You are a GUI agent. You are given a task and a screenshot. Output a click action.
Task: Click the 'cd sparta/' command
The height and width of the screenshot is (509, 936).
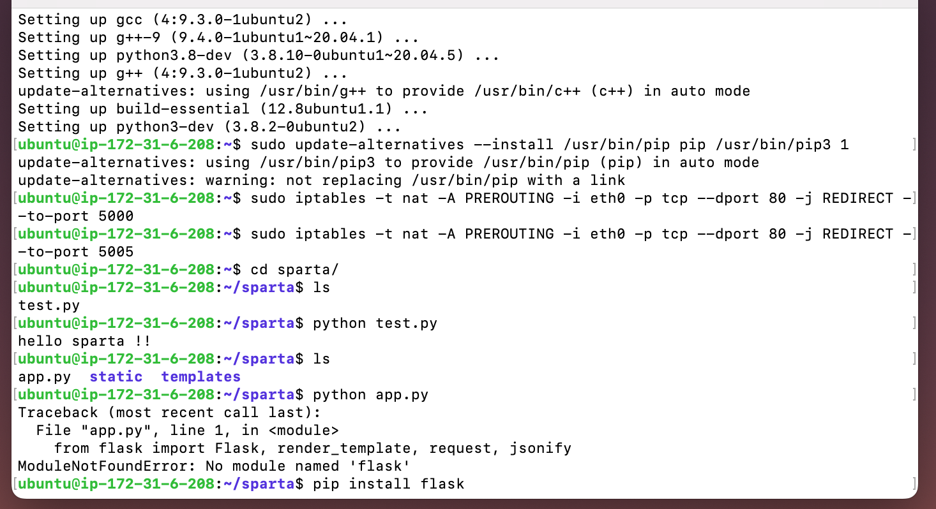(294, 270)
